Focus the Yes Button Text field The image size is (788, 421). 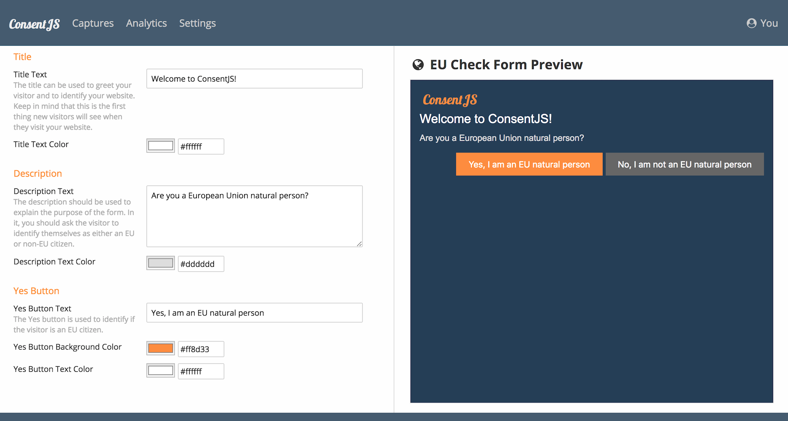click(254, 313)
